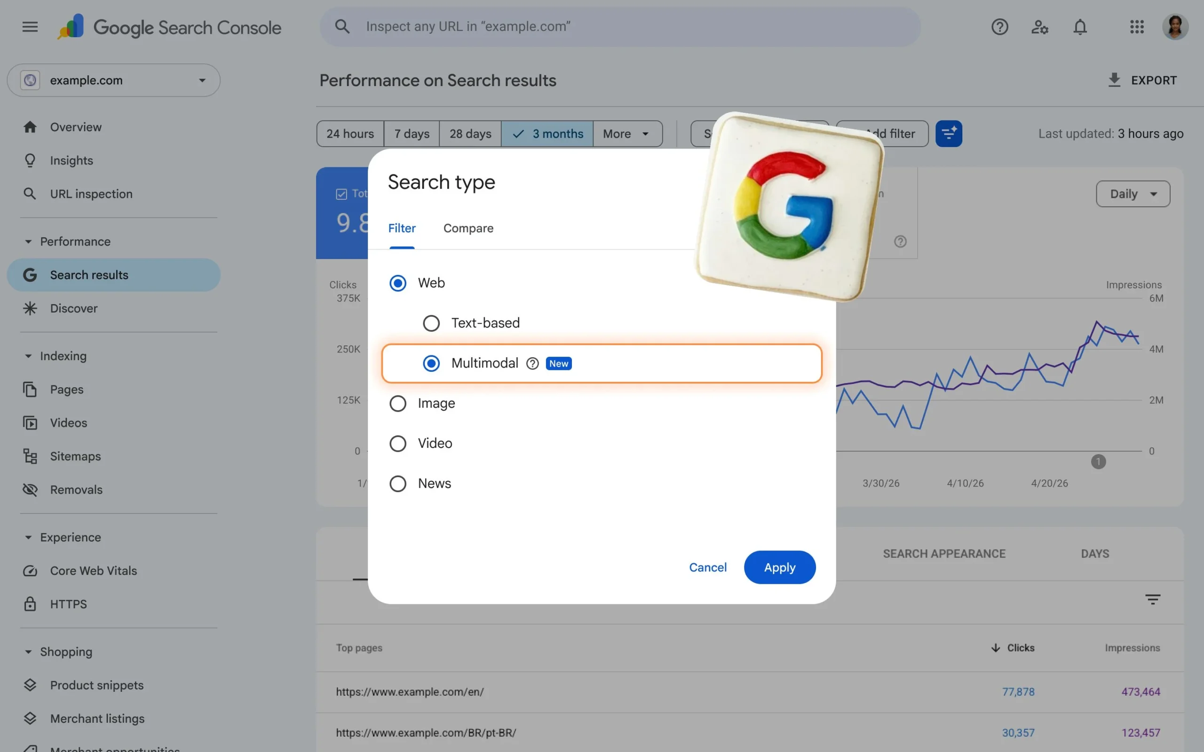1204x752 pixels.
Task: Switch to the Compare tab
Action: (468, 228)
